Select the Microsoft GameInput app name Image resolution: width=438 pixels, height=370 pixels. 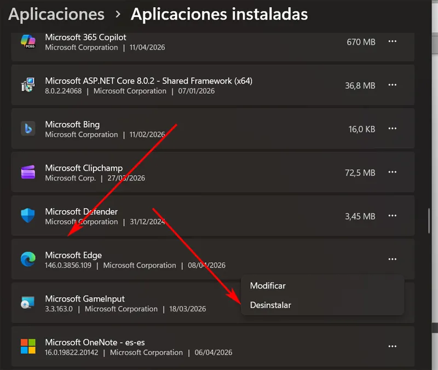click(85, 298)
